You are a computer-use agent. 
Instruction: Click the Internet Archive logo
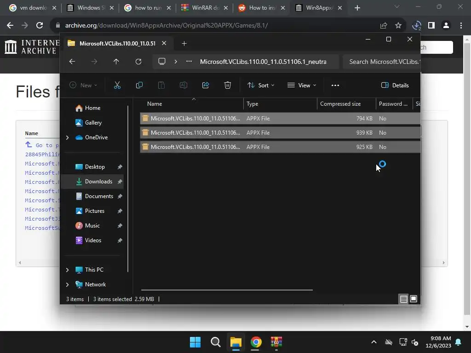coord(31,47)
